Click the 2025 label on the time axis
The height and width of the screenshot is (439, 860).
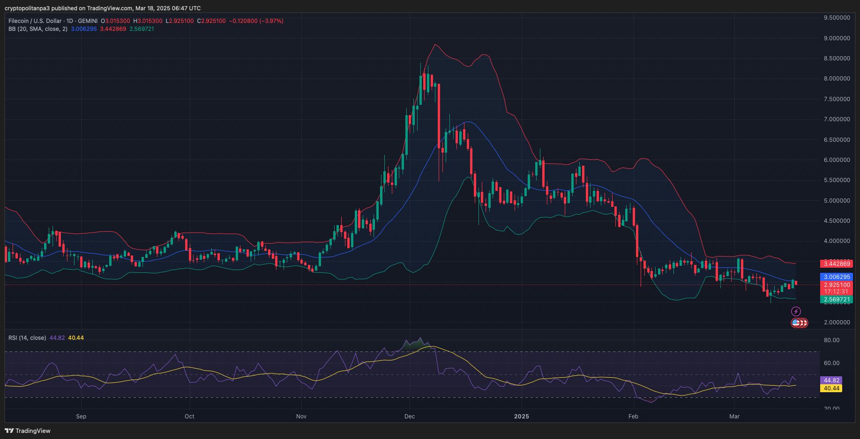coord(521,417)
